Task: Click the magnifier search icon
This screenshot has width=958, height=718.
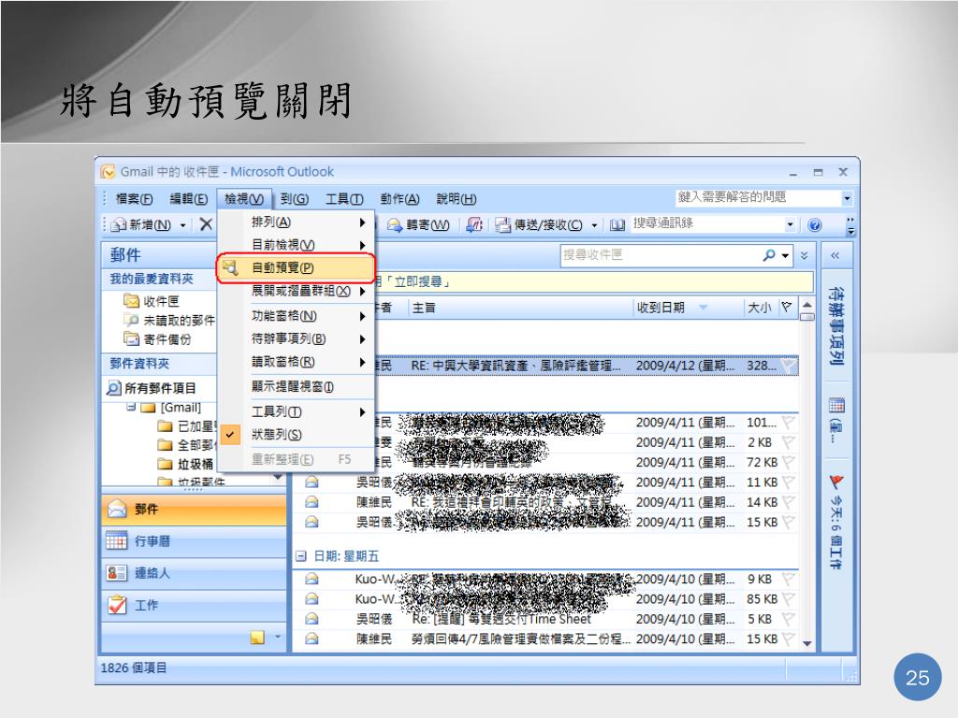Action: [x=769, y=255]
